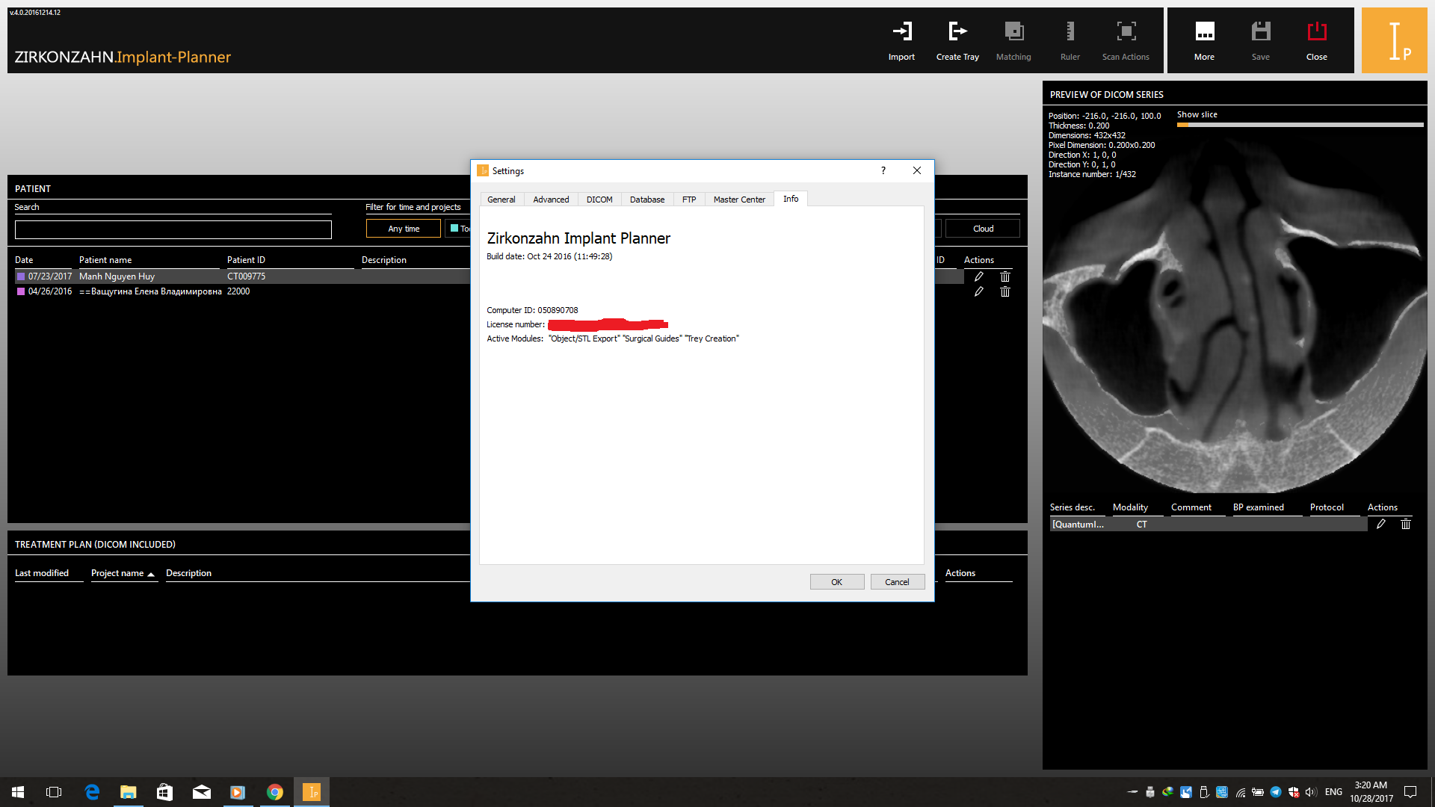Open Task View on taskbar

click(54, 792)
